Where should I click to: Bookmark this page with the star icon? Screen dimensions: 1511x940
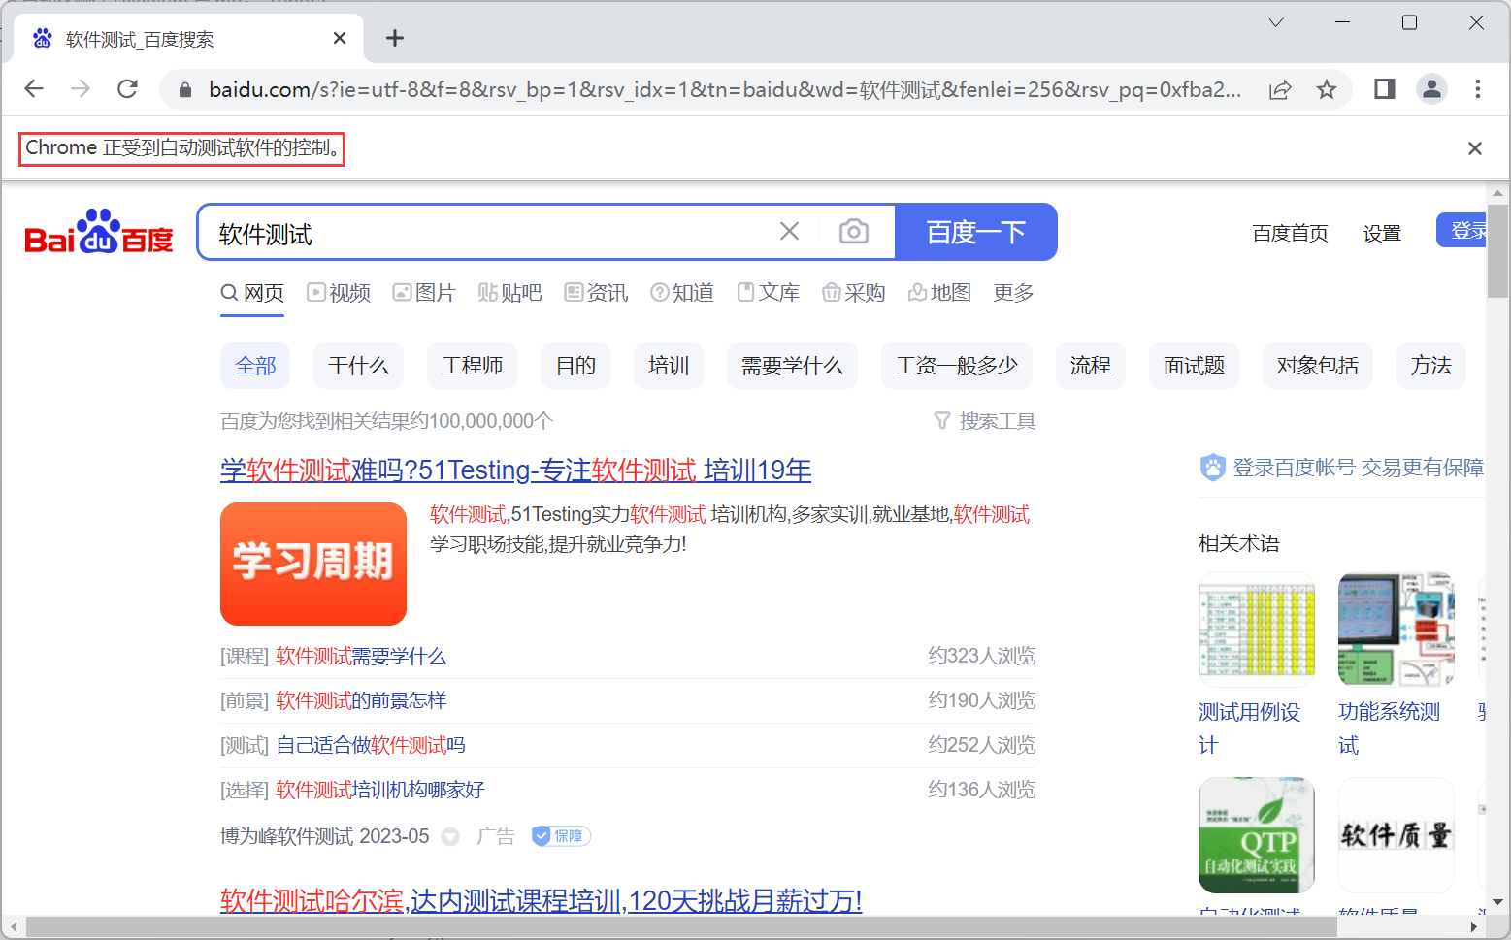pos(1327,90)
